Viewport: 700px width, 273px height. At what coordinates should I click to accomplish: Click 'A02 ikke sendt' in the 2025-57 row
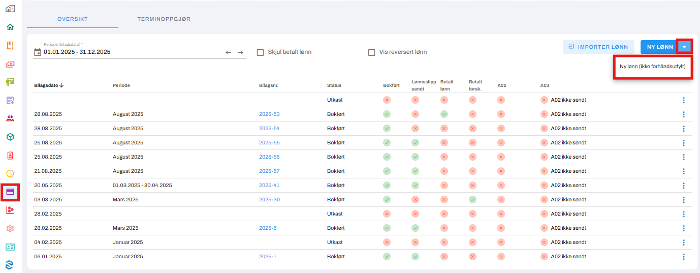568,171
